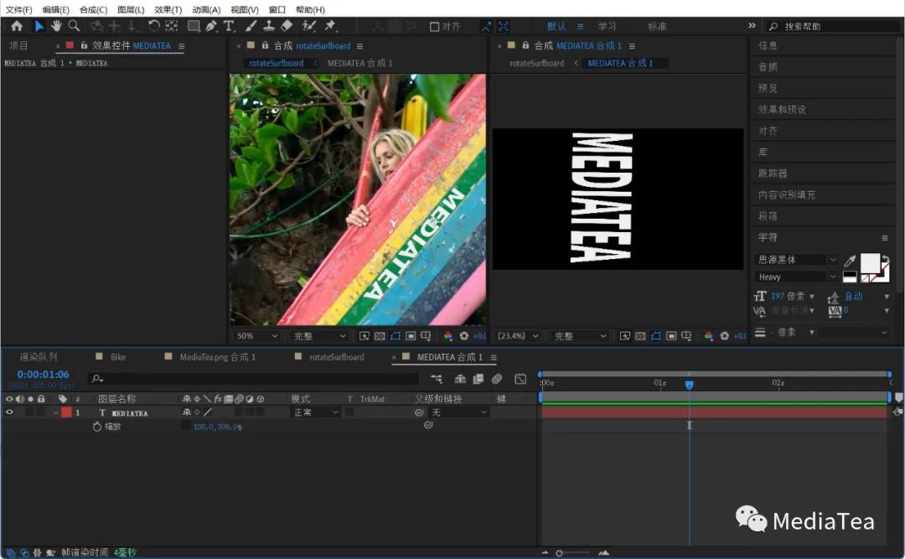The width and height of the screenshot is (905, 559).
Task: Select the Selection arrow tool
Action: (x=39, y=26)
